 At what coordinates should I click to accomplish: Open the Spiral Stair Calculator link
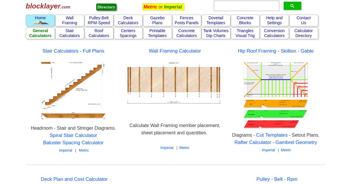pos(73,135)
